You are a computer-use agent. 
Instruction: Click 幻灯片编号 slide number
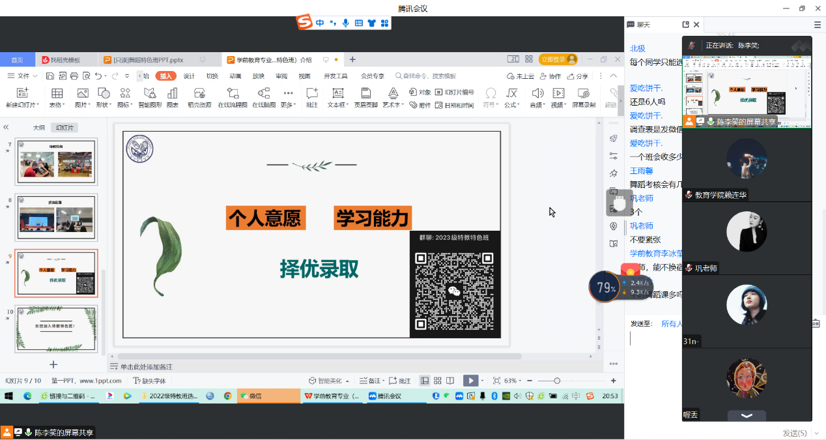pyautogui.click(x=455, y=93)
